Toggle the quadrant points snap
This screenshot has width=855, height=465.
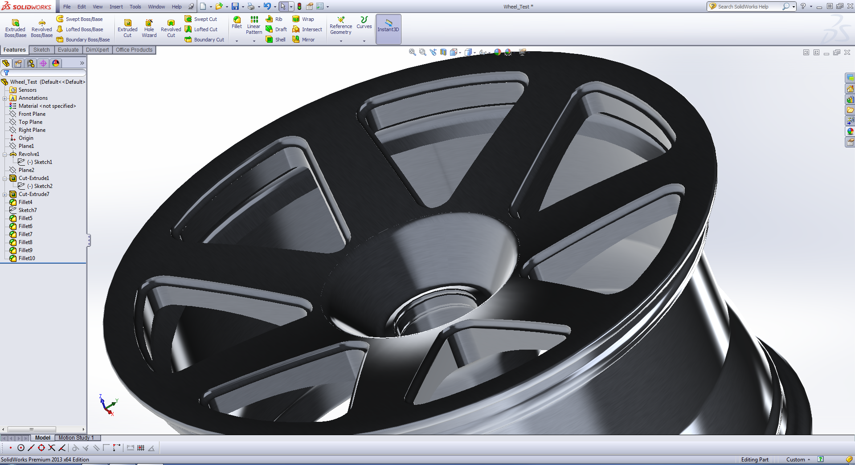41,448
